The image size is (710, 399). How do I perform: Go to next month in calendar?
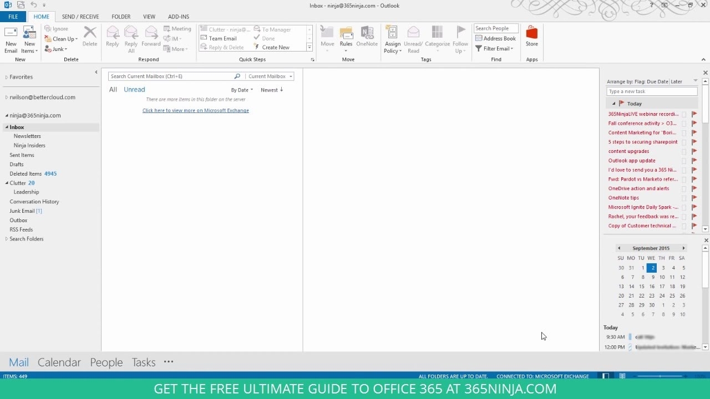click(x=683, y=248)
